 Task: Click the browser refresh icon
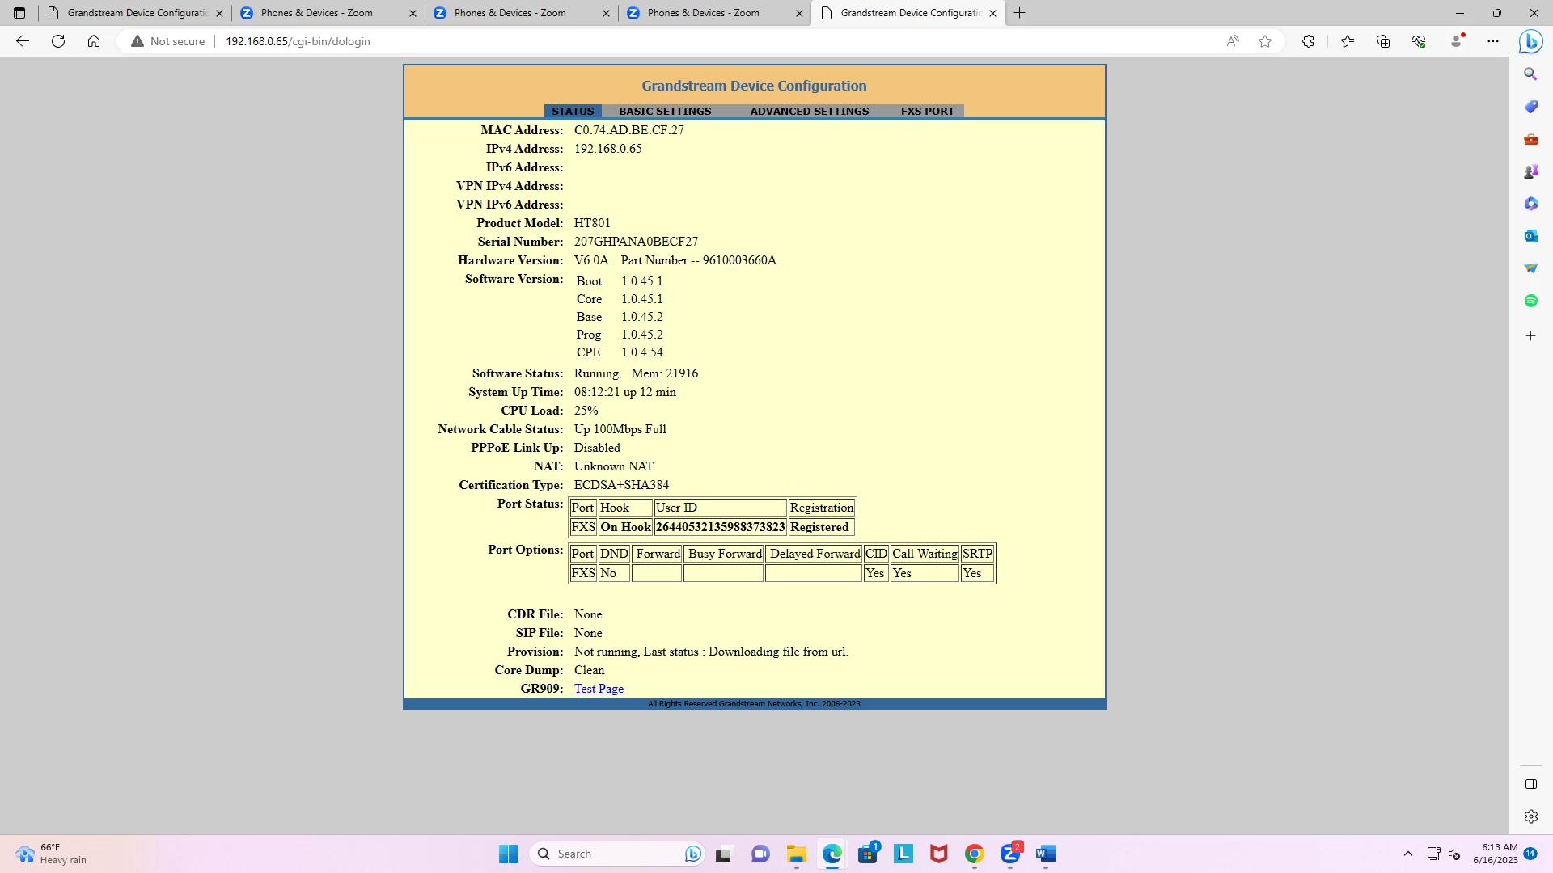[x=58, y=41]
